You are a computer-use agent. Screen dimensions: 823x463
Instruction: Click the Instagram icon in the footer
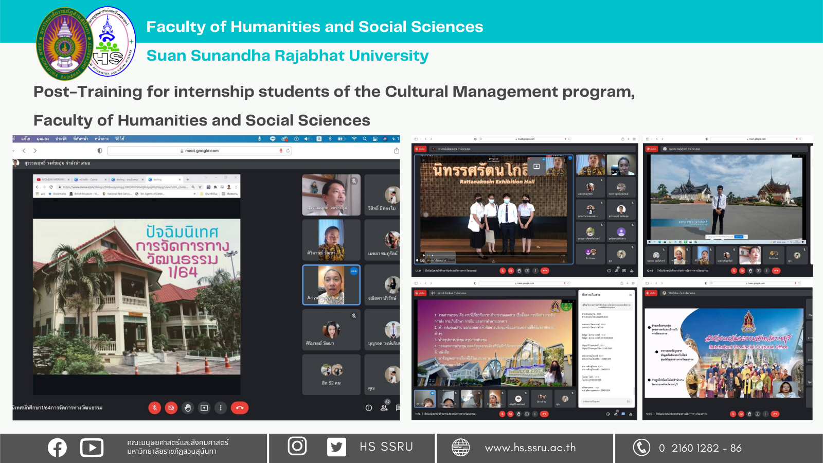[x=297, y=446]
